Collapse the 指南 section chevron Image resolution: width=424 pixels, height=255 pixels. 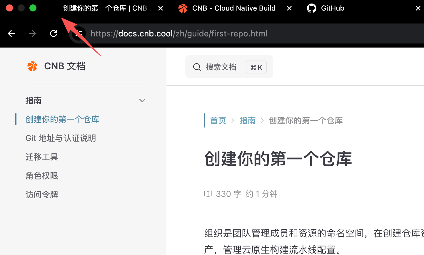pos(142,100)
